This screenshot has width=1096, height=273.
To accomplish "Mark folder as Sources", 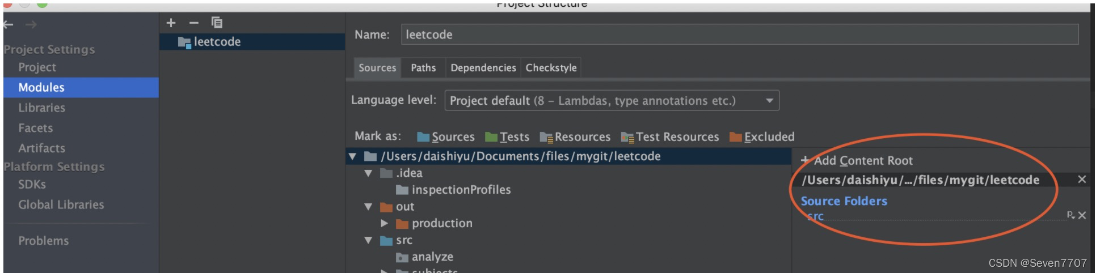I will (x=446, y=137).
